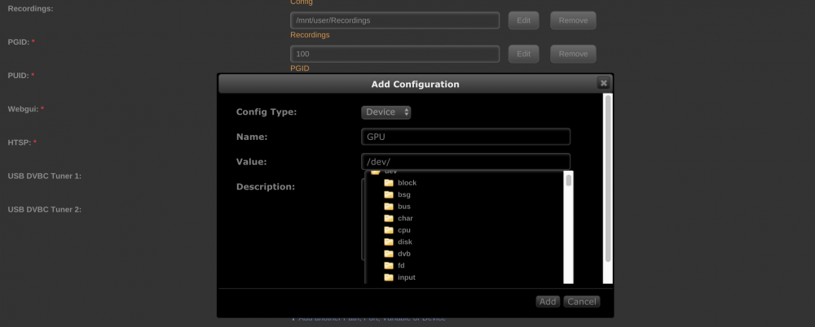815x327 pixels.
Task: Click the /mnt/user/Recordings input field
Action: pos(395,20)
